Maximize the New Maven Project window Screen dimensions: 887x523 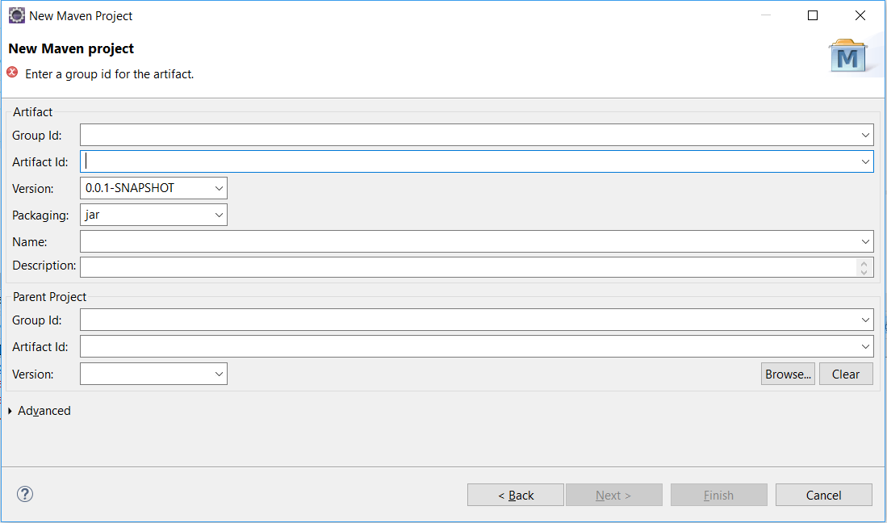(x=813, y=15)
